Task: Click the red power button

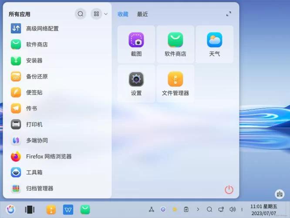Action: coord(229,190)
